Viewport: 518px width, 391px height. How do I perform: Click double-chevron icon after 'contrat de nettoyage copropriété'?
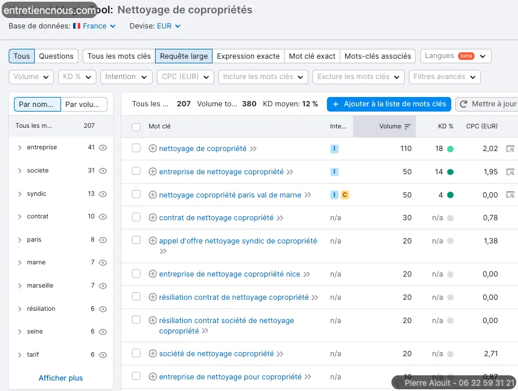280,218
